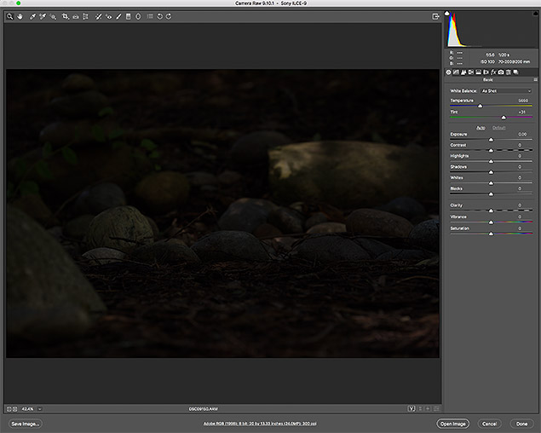Click the Save Image button
The image size is (541, 433).
26,424
